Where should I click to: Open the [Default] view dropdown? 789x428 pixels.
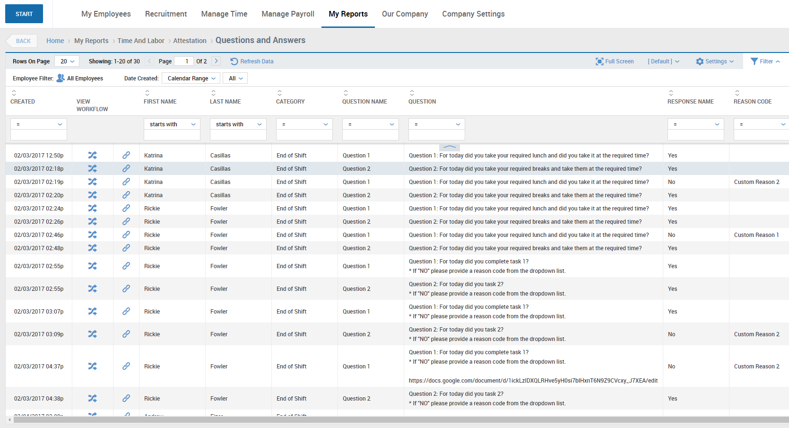(663, 61)
